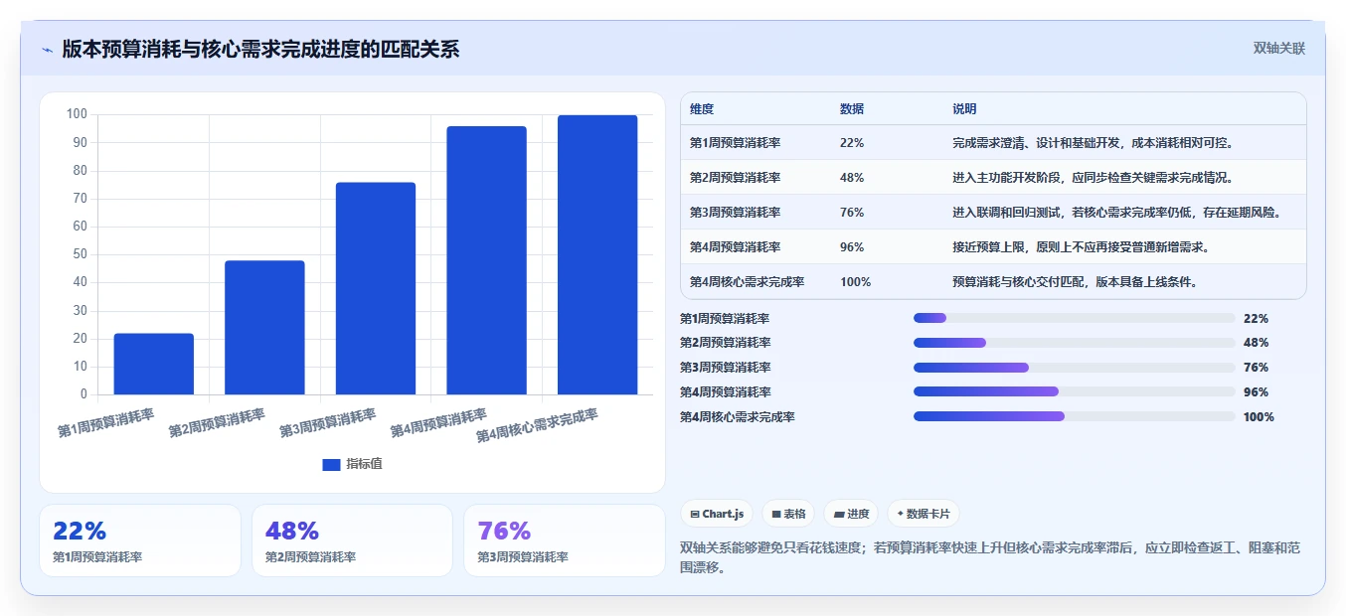Toggle the 指标值 legend color swatch
The height and width of the screenshot is (616, 1346).
331,465
